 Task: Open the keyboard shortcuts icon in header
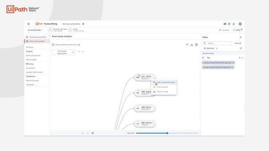[225, 24]
